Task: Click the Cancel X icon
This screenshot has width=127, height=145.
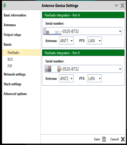Action: coord(123,139)
